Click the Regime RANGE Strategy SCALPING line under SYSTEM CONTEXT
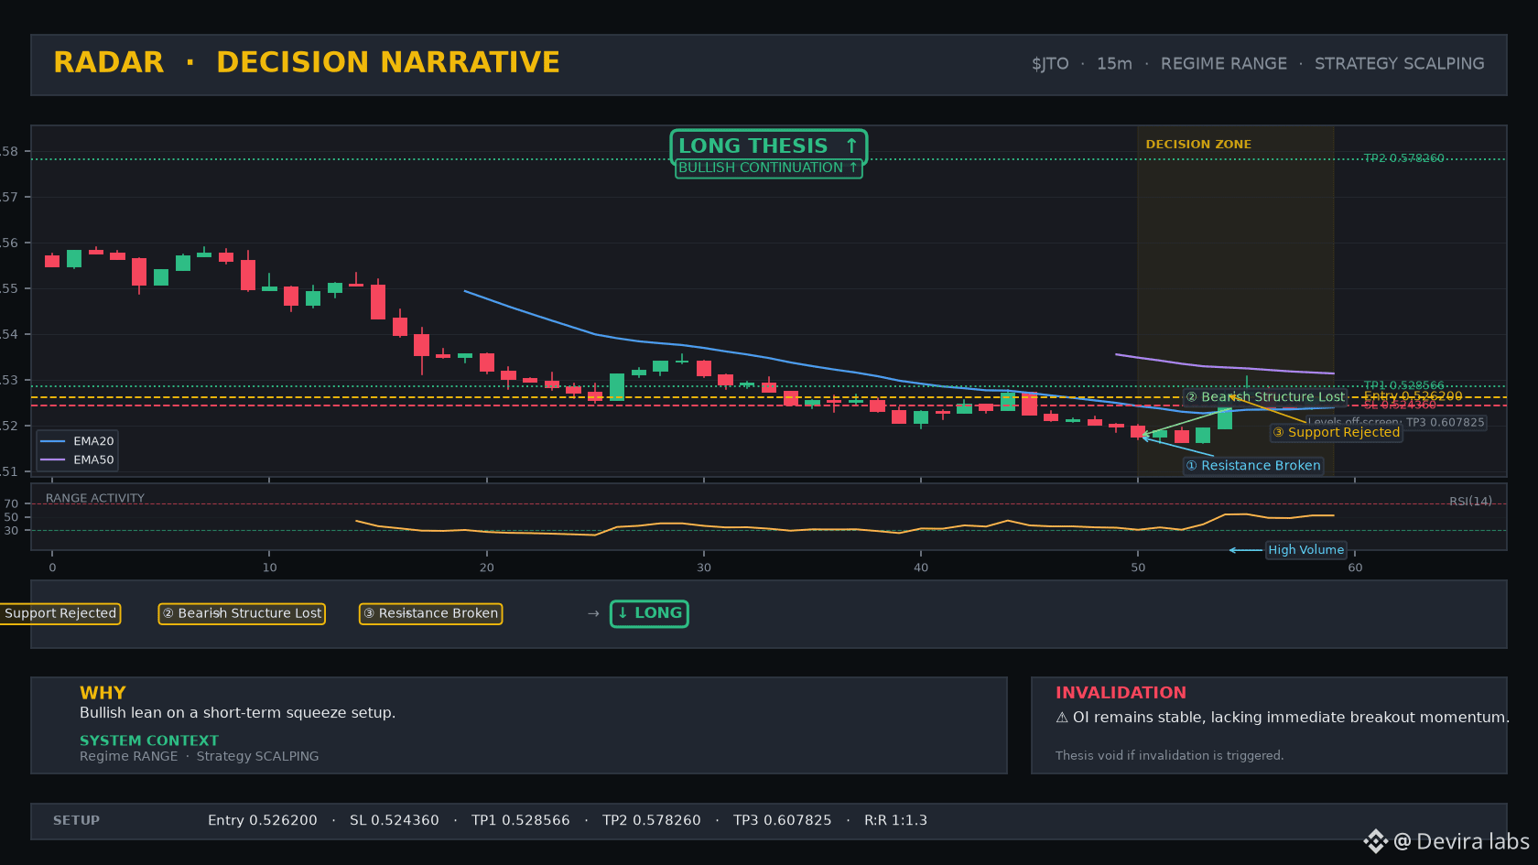1538x865 pixels. coord(200,756)
